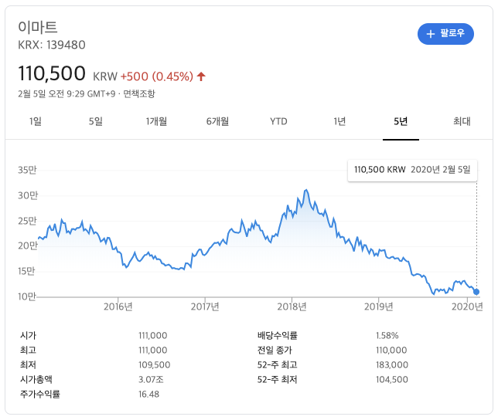
Task: Click the 10만 y-axis label
Action: (x=26, y=296)
